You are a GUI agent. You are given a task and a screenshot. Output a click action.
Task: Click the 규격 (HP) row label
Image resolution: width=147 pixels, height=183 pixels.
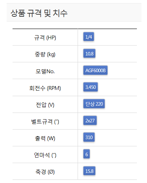point(45,38)
